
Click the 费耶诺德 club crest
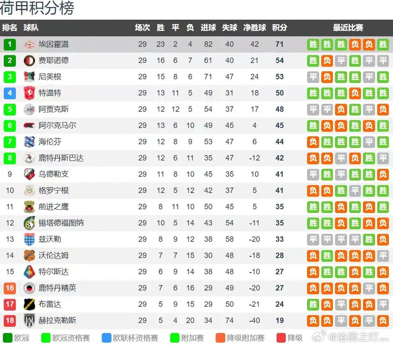tap(29, 61)
